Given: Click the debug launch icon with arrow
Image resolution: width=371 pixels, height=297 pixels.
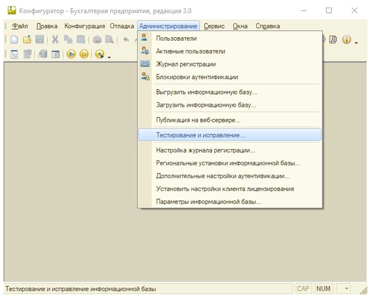Looking at the screenshot, I should pos(100,54).
